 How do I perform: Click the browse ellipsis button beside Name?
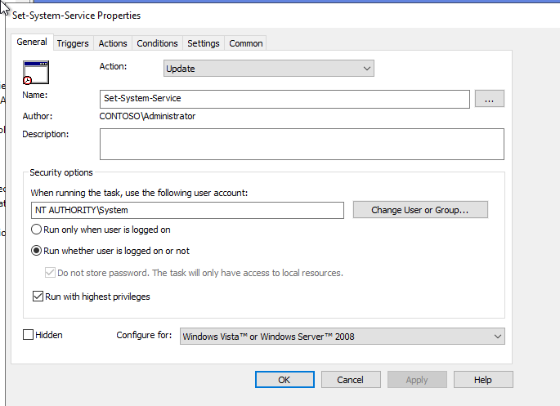point(489,99)
